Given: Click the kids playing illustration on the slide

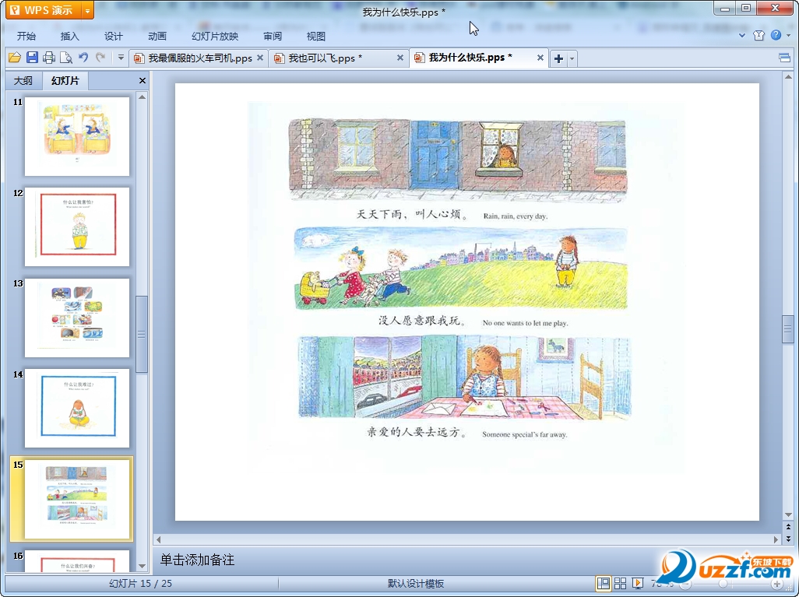Looking at the screenshot, I should point(461,269).
